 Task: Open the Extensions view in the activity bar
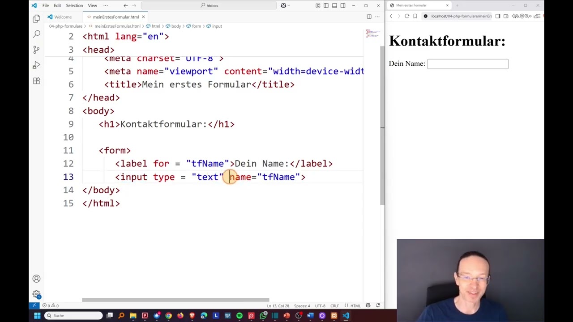pyautogui.click(x=36, y=81)
